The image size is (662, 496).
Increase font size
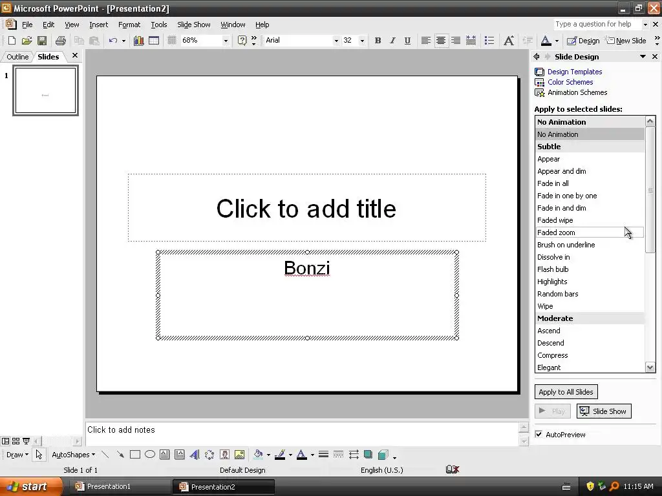click(x=509, y=41)
